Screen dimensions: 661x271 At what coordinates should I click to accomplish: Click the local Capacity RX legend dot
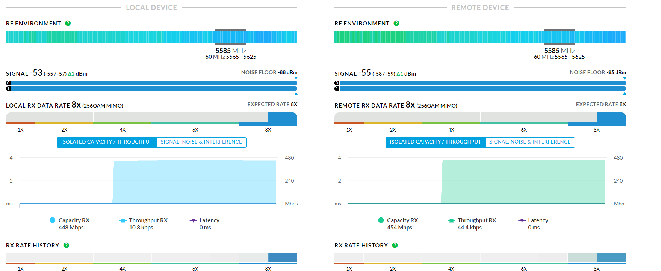[x=53, y=220]
